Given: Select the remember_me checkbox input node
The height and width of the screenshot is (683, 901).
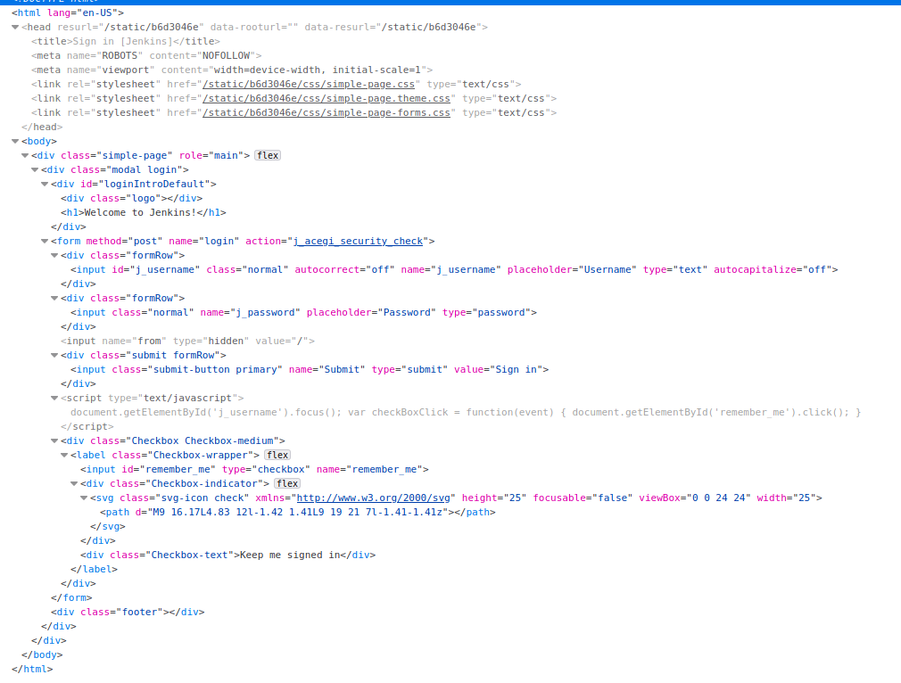Looking at the screenshot, I should tap(254, 469).
